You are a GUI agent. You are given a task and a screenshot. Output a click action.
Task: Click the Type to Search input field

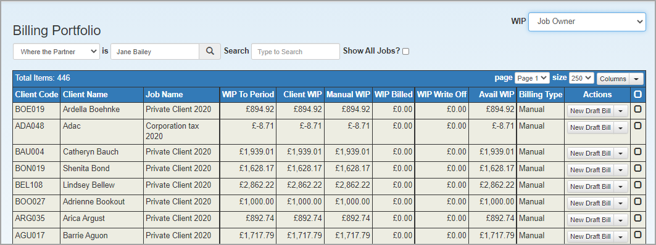(x=296, y=52)
